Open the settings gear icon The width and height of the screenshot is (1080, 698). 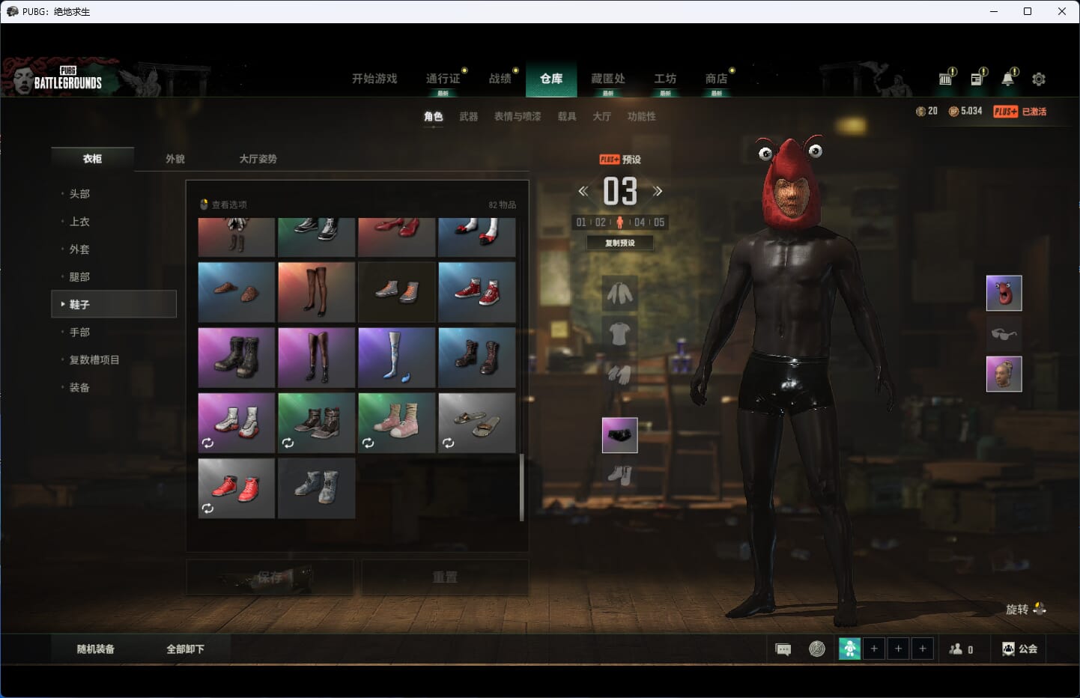[1039, 79]
